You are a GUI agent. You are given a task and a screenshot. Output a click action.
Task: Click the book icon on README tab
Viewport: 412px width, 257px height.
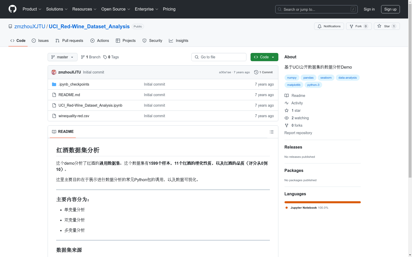pos(54,132)
